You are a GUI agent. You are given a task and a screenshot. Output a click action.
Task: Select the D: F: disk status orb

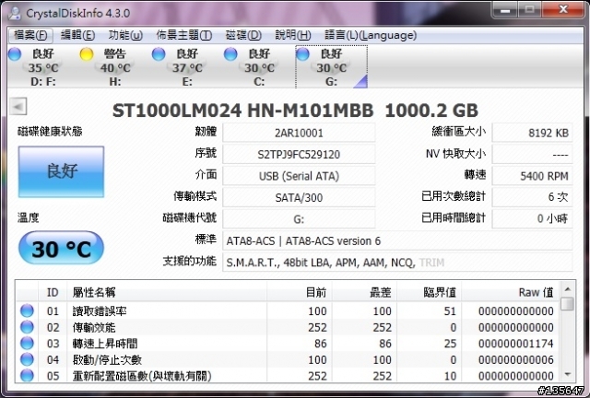15,54
